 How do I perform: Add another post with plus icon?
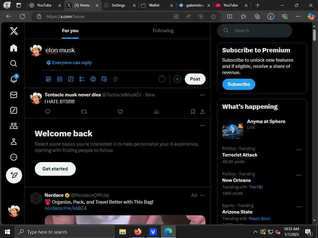(x=177, y=79)
